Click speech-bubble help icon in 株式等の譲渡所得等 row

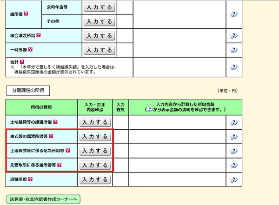234,137
